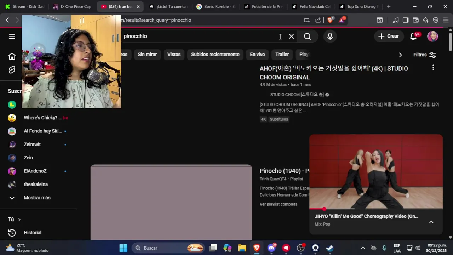The width and height of the screenshot is (453, 255).
Task: Start voice search with the microphone
Action: [330, 36]
